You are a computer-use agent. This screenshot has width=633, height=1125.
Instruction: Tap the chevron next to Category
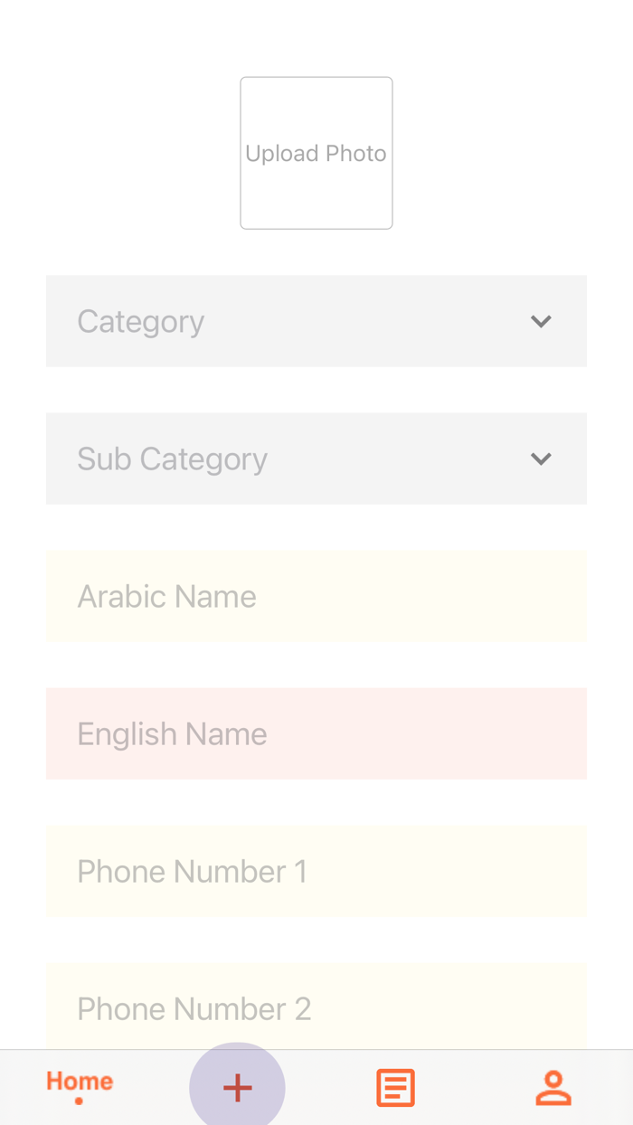(541, 321)
